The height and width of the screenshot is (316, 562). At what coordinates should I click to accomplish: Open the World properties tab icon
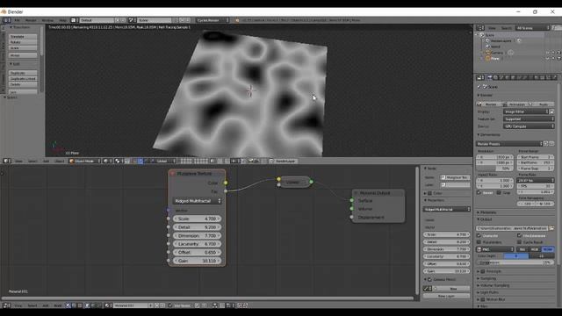pos(508,77)
